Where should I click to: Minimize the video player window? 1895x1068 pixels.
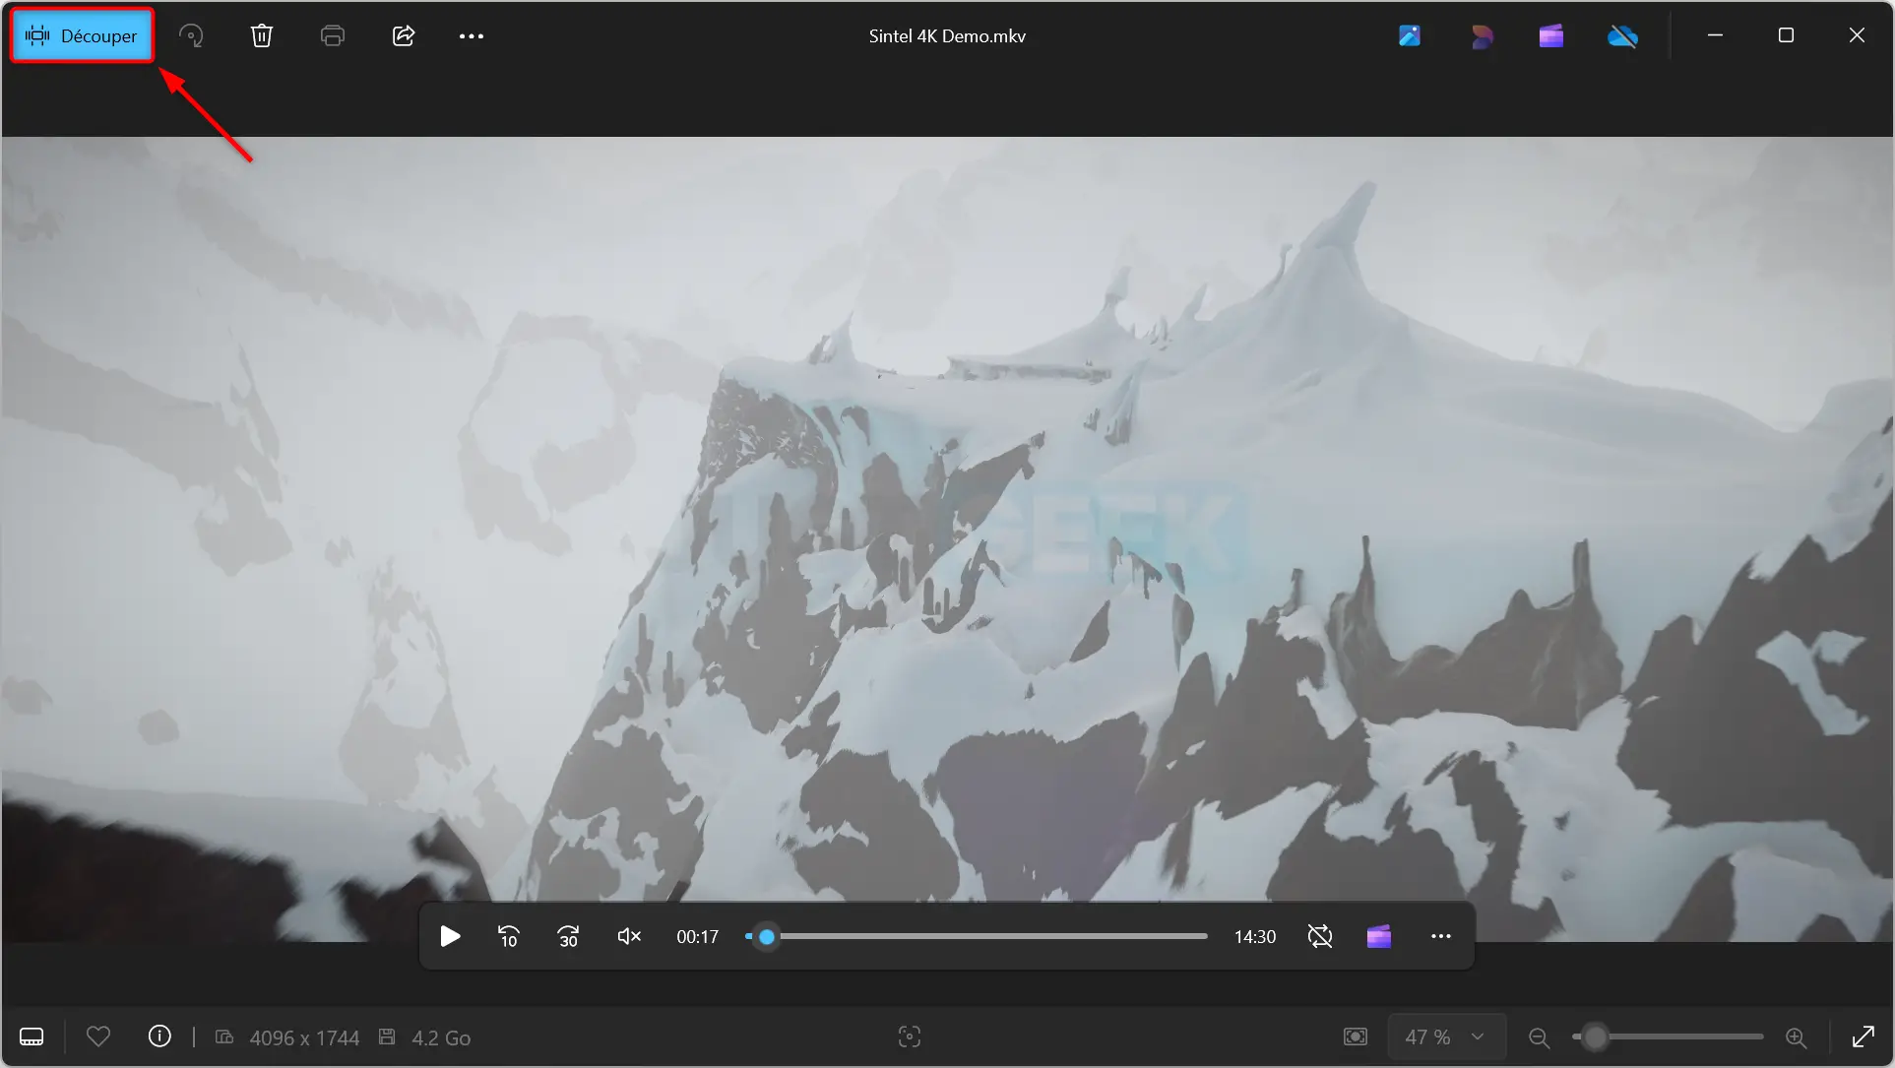point(1715,35)
